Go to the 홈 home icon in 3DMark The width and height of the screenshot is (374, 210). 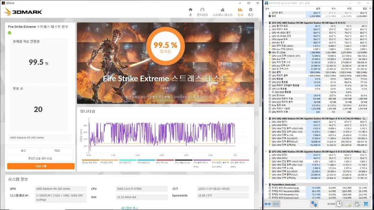pyautogui.click(x=190, y=10)
